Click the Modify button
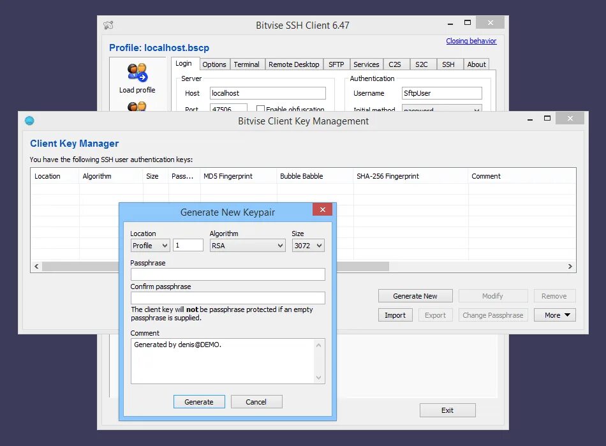The width and height of the screenshot is (606, 446). pos(492,295)
